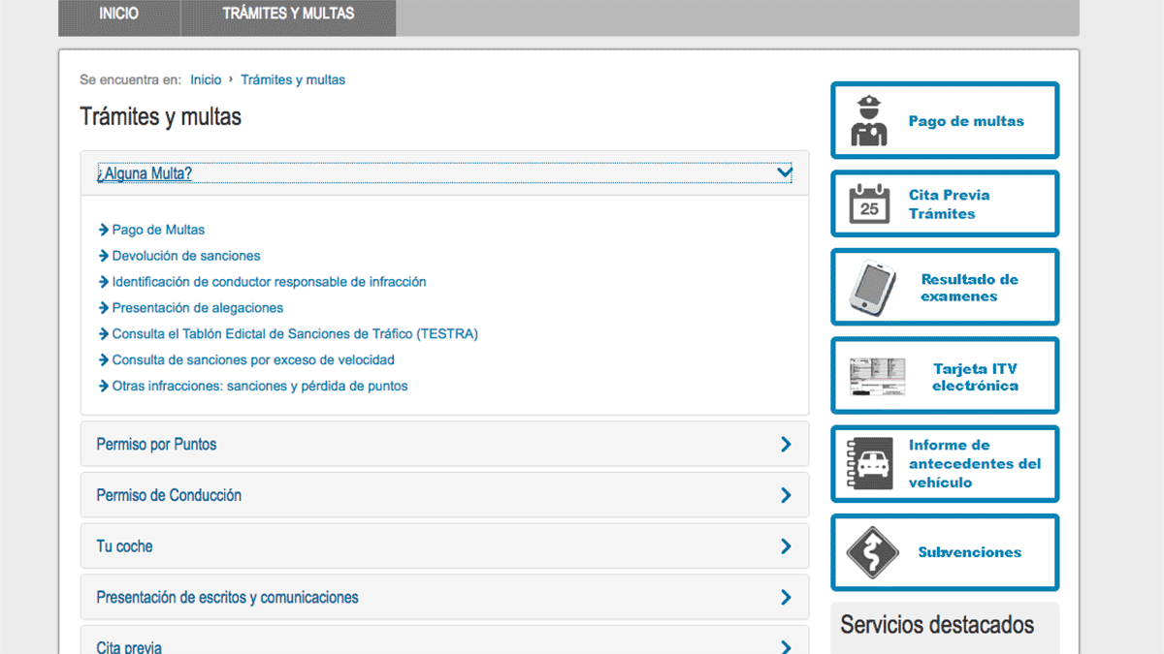Expand the Tu coche section
This screenshot has width=1164, height=654.
(785, 546)
